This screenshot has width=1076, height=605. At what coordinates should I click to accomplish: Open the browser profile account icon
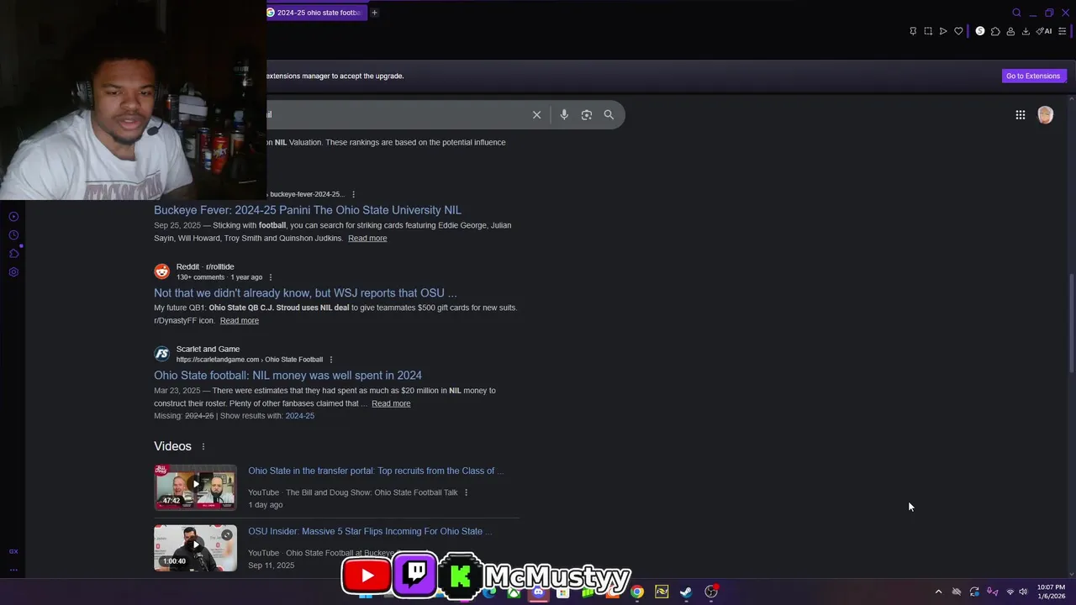coord(1010,31)
